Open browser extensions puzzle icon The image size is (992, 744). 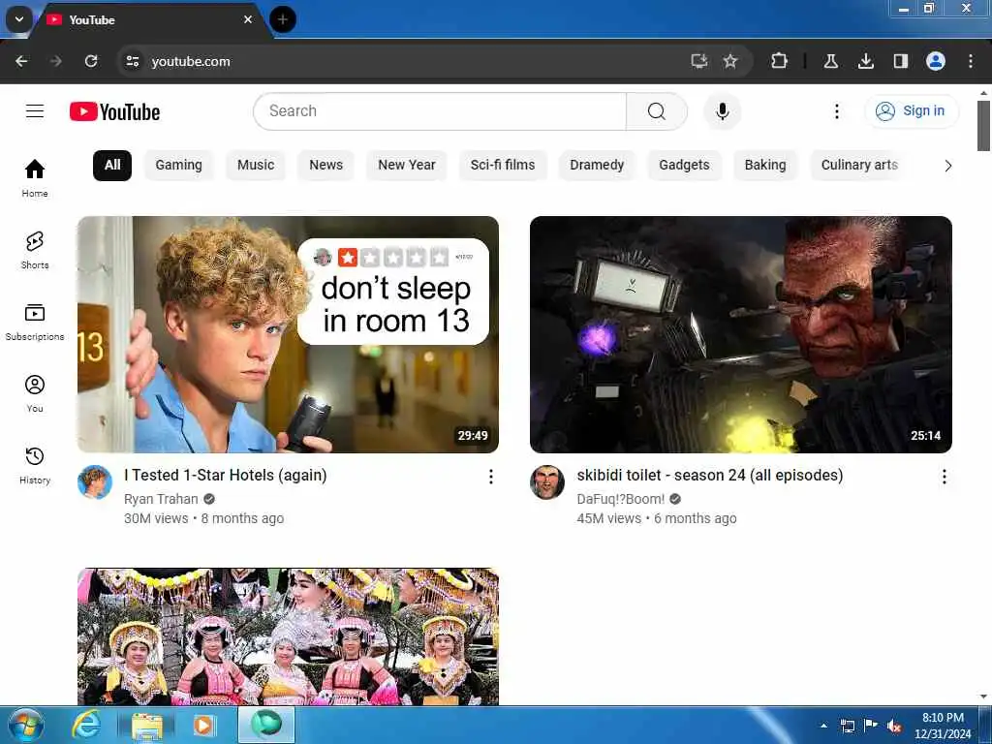pyautogui.click(x=779, y=61)
